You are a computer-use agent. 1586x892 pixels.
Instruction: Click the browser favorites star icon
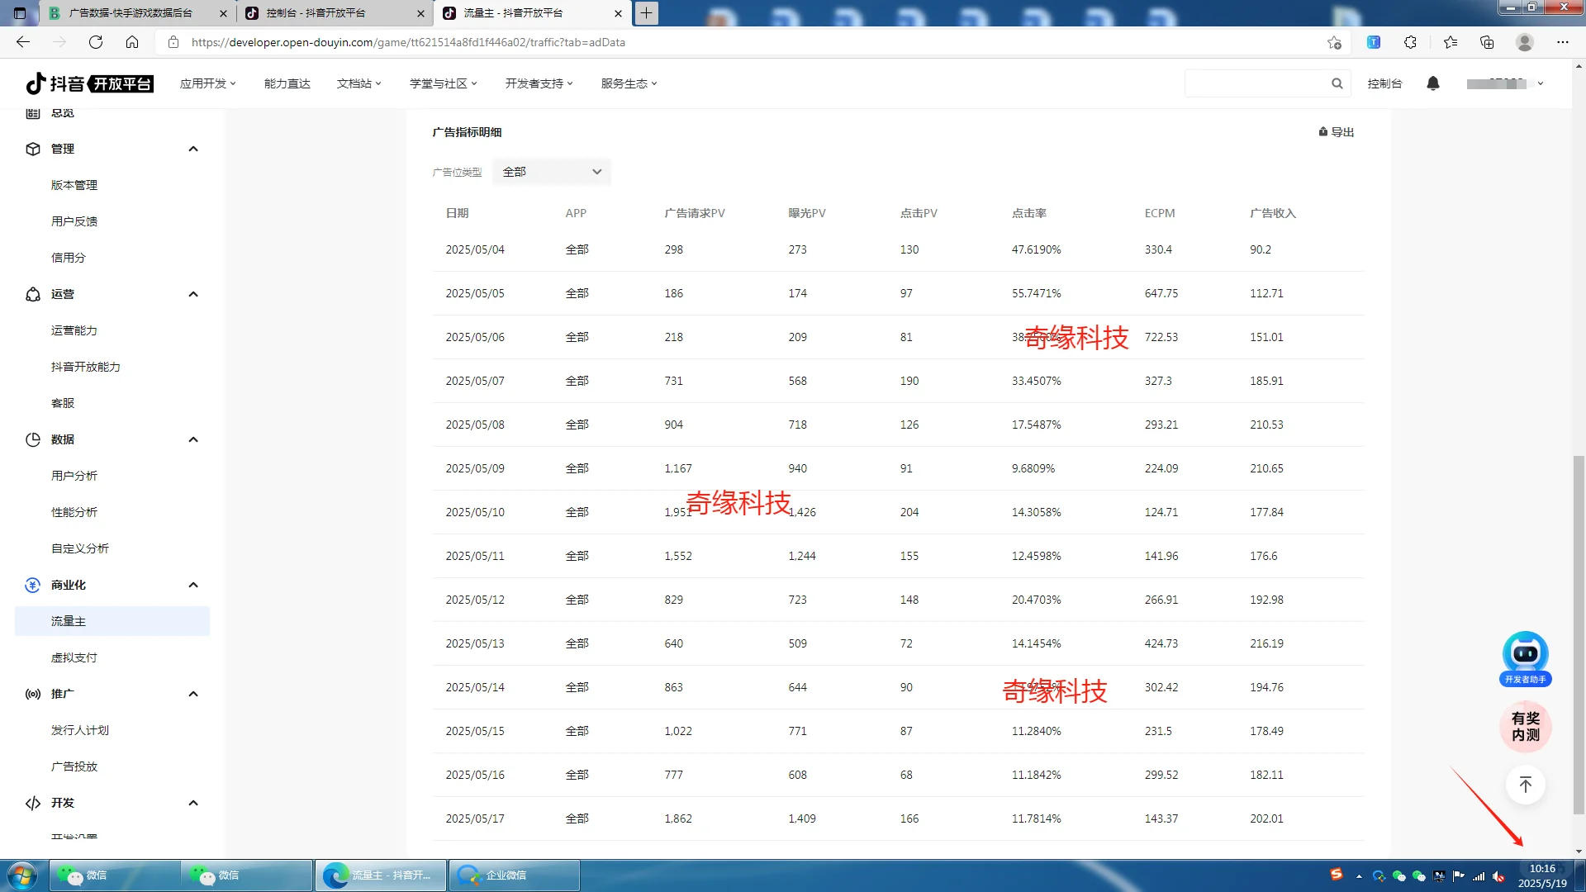click(x=1450, y=42)
